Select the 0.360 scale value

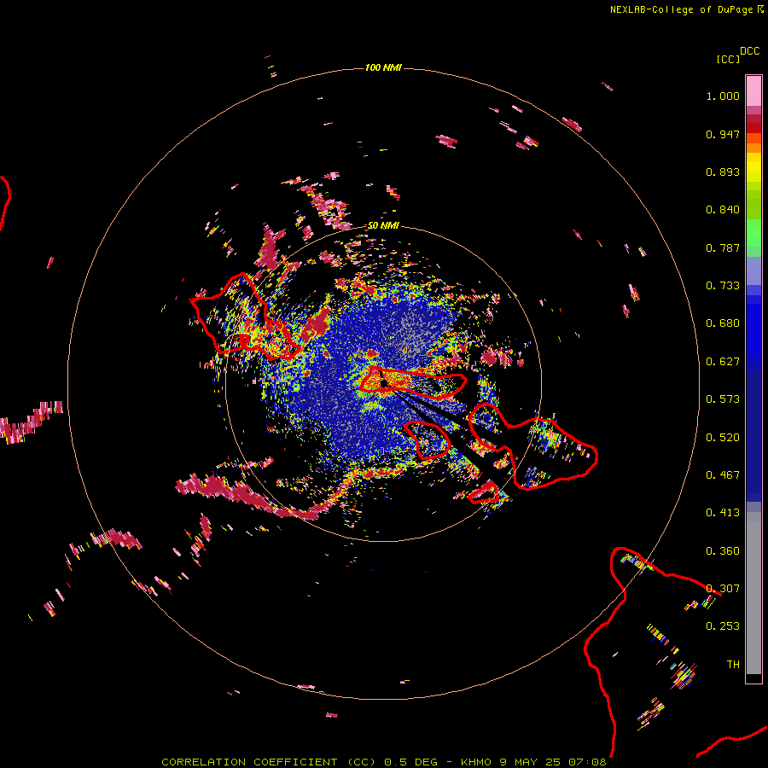(x=723, y=551)
